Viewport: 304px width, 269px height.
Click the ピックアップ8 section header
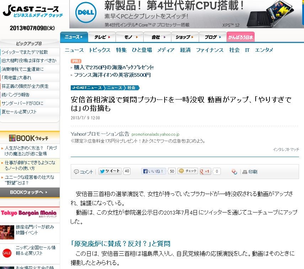coord(29,43)
